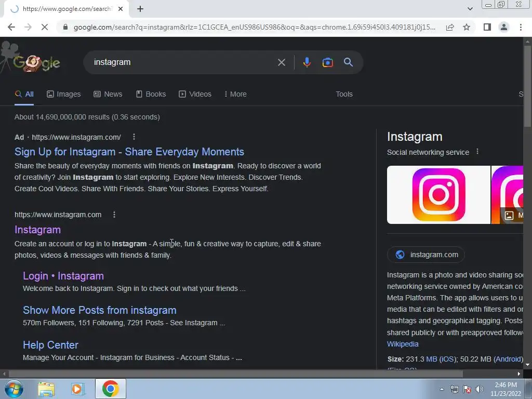The height and width of the screenshot is (399, 532).
Task: Launch Windows Media Player from taskbar
Action: [x=77, y=389]
